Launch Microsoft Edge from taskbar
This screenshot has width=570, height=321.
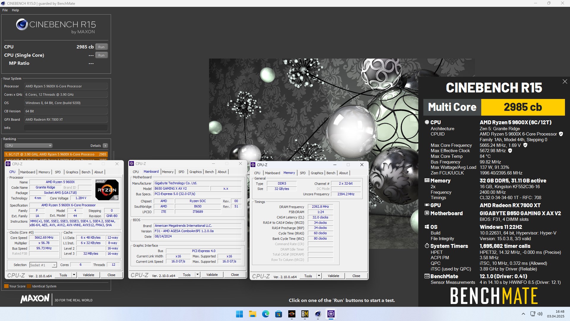[265, 314]
